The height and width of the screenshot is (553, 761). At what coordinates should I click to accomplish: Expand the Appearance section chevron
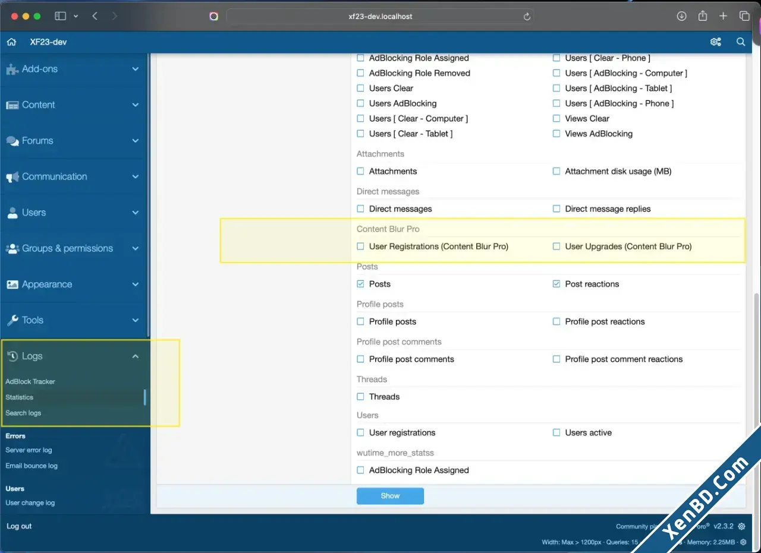point(136,285)
